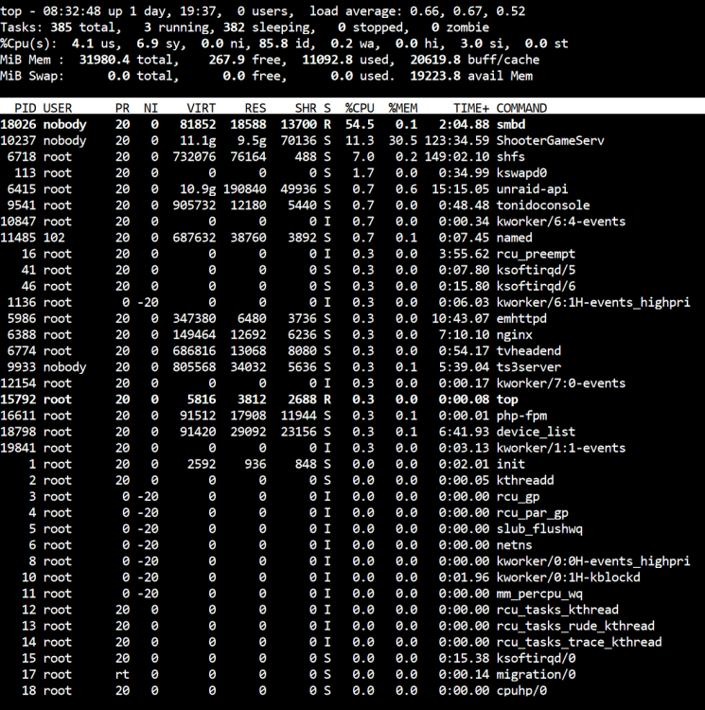The image size is (705, 710).
Task: Select user 102 in the named row
Action: [x=54, y=238]
